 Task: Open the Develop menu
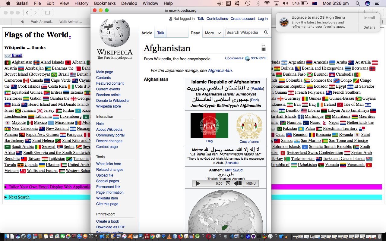129,3
